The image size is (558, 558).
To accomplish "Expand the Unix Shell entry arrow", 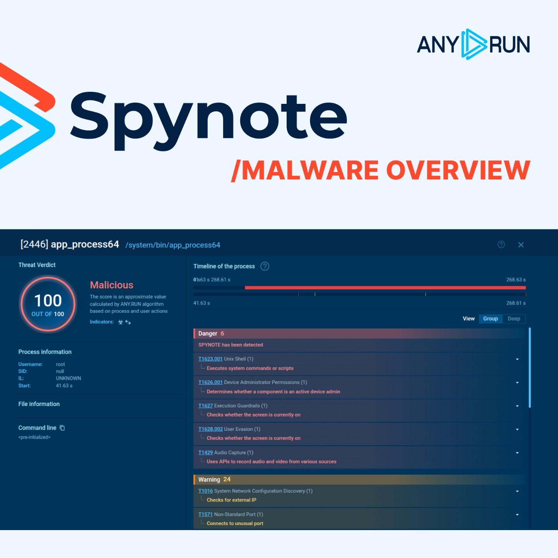I will point(517,359).
